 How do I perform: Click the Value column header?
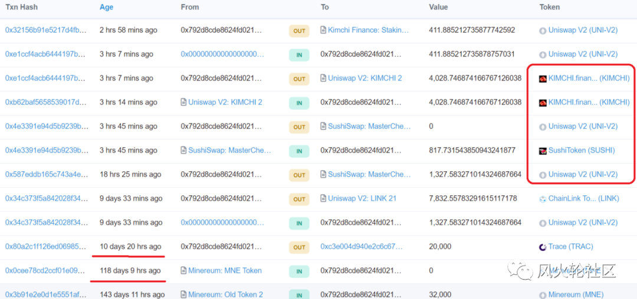438,7
